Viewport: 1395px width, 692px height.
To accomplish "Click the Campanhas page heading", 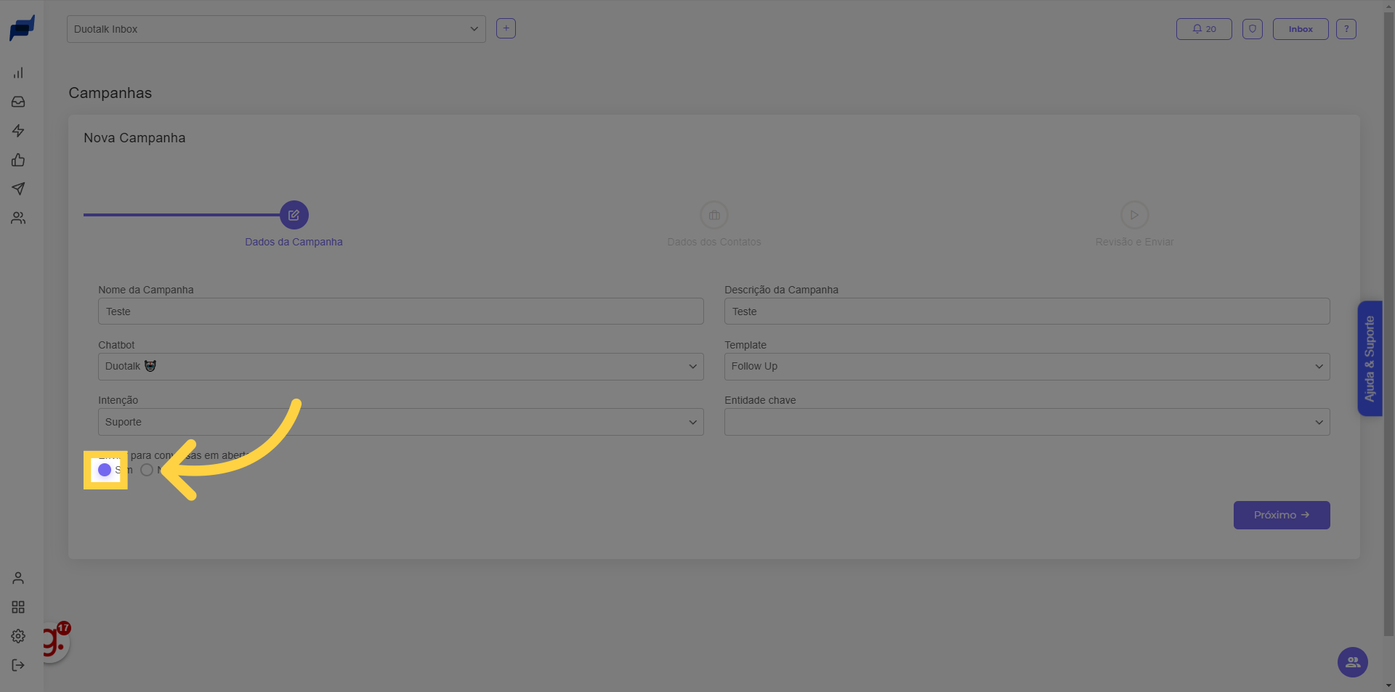I will [110, 93].
